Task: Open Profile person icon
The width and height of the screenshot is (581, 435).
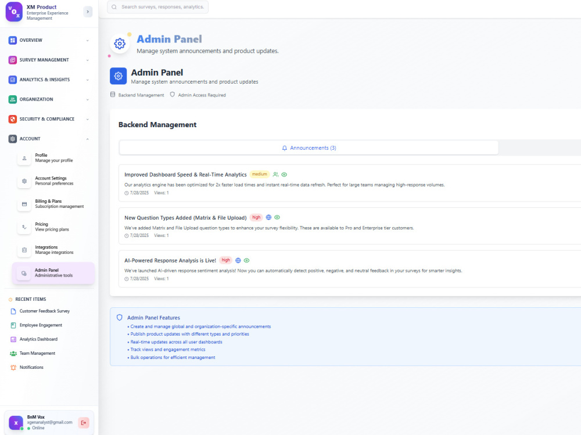Action: (24, 158)
